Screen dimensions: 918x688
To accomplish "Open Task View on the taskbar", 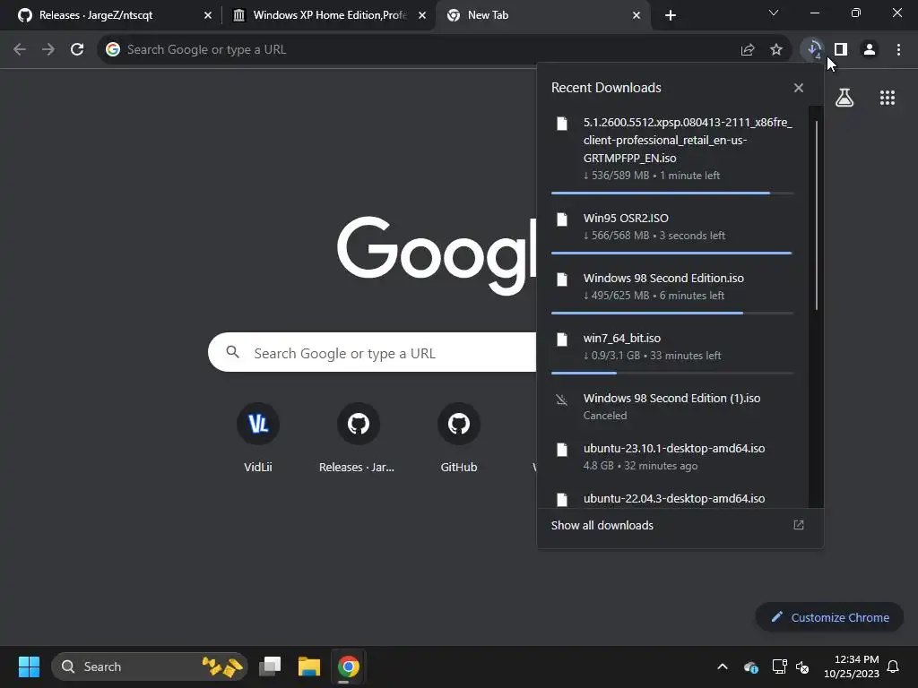I will (271, 666).
